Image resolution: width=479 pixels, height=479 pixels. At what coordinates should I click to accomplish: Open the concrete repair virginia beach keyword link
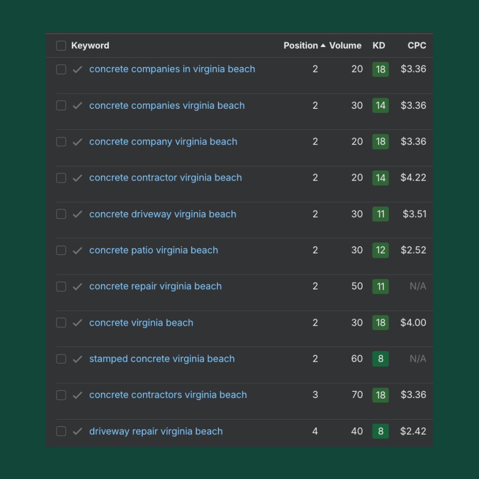tap(155, 286)
